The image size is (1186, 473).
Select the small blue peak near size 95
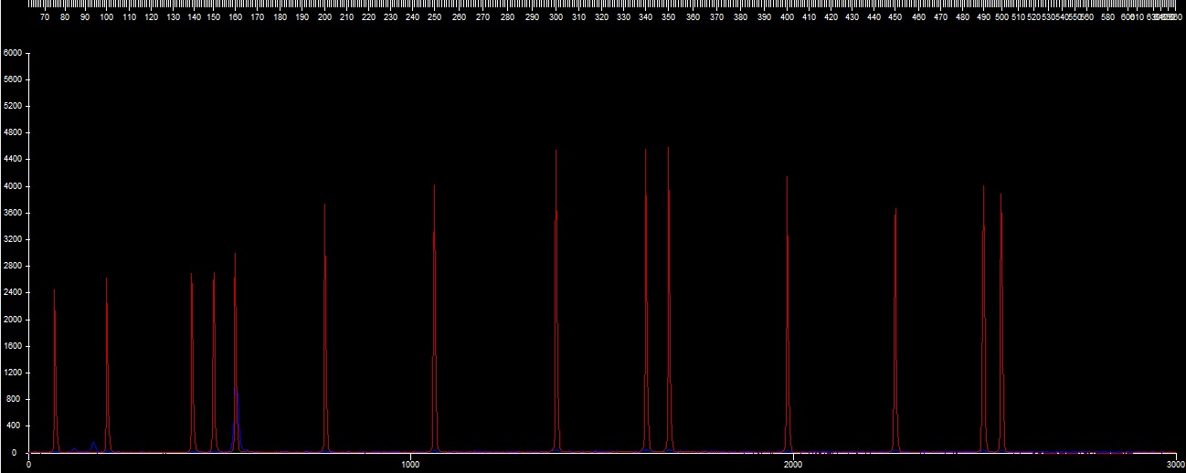[x=93, y=445]
